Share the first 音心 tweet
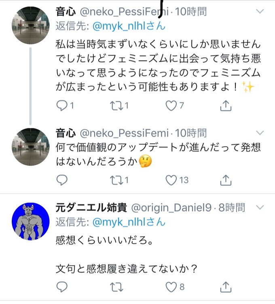275x304 pixels. [226, 106]
